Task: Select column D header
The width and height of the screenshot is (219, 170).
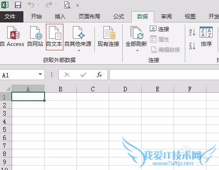Action: pyautogui.click(x=125, y=89)
